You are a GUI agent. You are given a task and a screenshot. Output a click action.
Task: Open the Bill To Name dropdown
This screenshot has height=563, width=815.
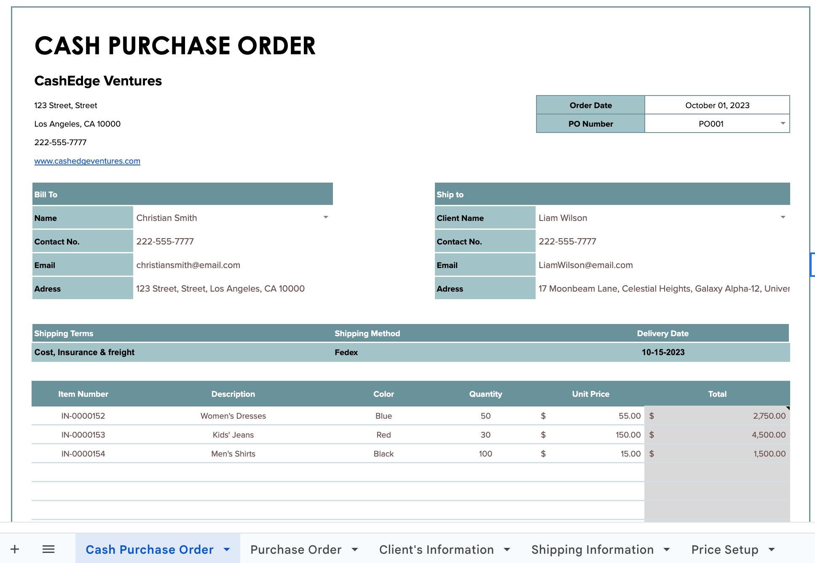tap(325, 218)
